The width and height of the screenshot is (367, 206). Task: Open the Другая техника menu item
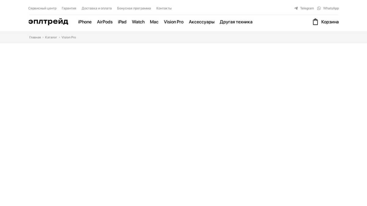pos(236,22)
